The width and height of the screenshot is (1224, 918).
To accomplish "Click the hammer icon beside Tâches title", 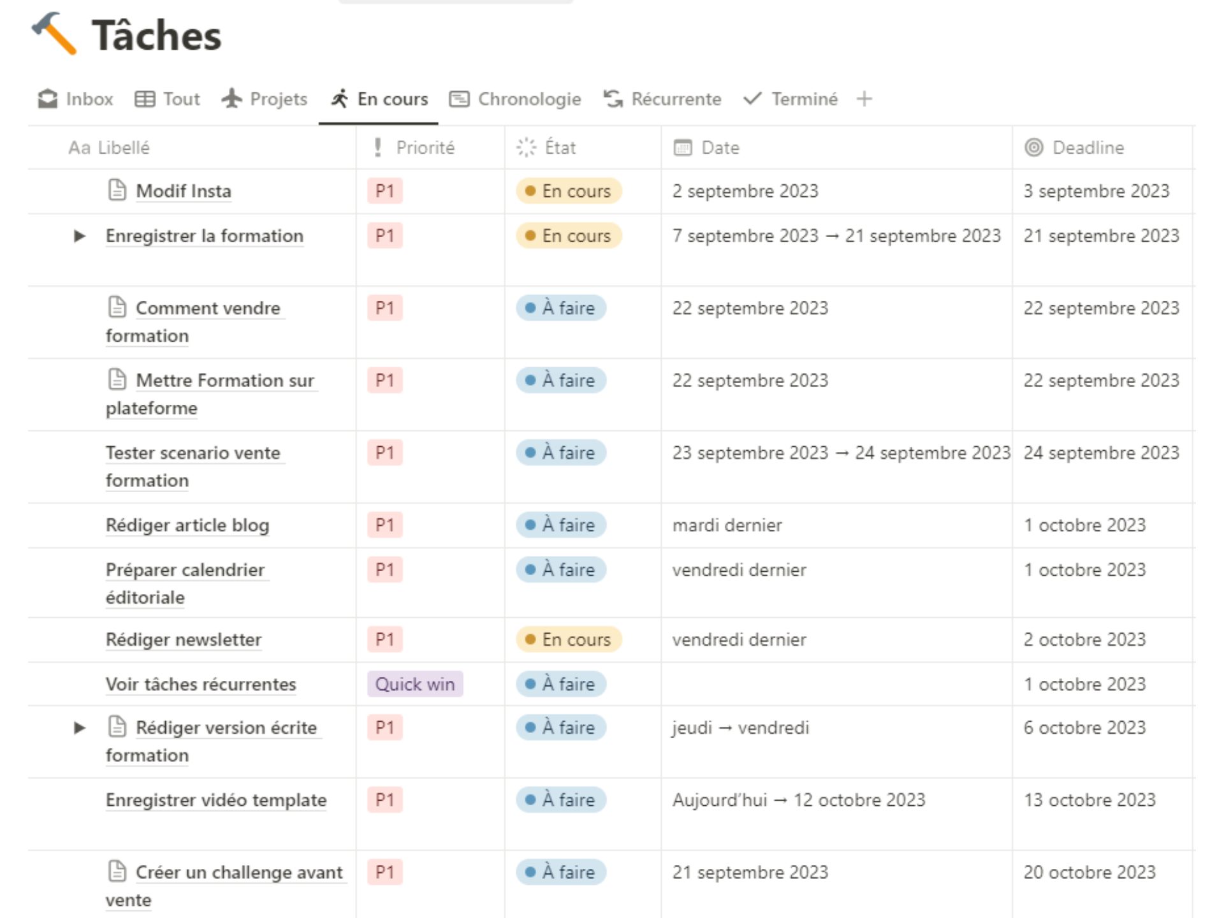I will pos(54,34).
